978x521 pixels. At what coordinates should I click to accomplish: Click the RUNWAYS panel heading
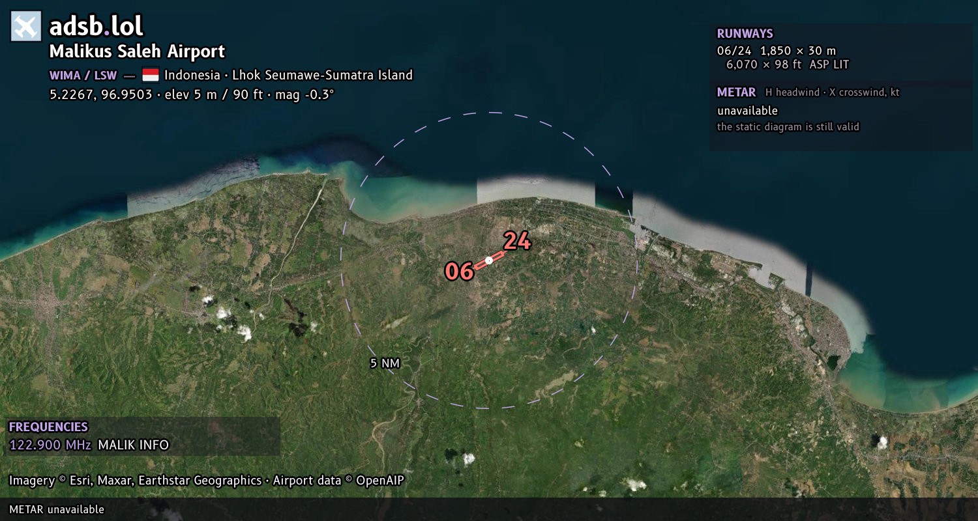click(x=745, y=34)
